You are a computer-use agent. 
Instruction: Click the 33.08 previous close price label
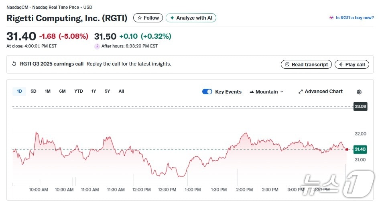pos(360,106)
